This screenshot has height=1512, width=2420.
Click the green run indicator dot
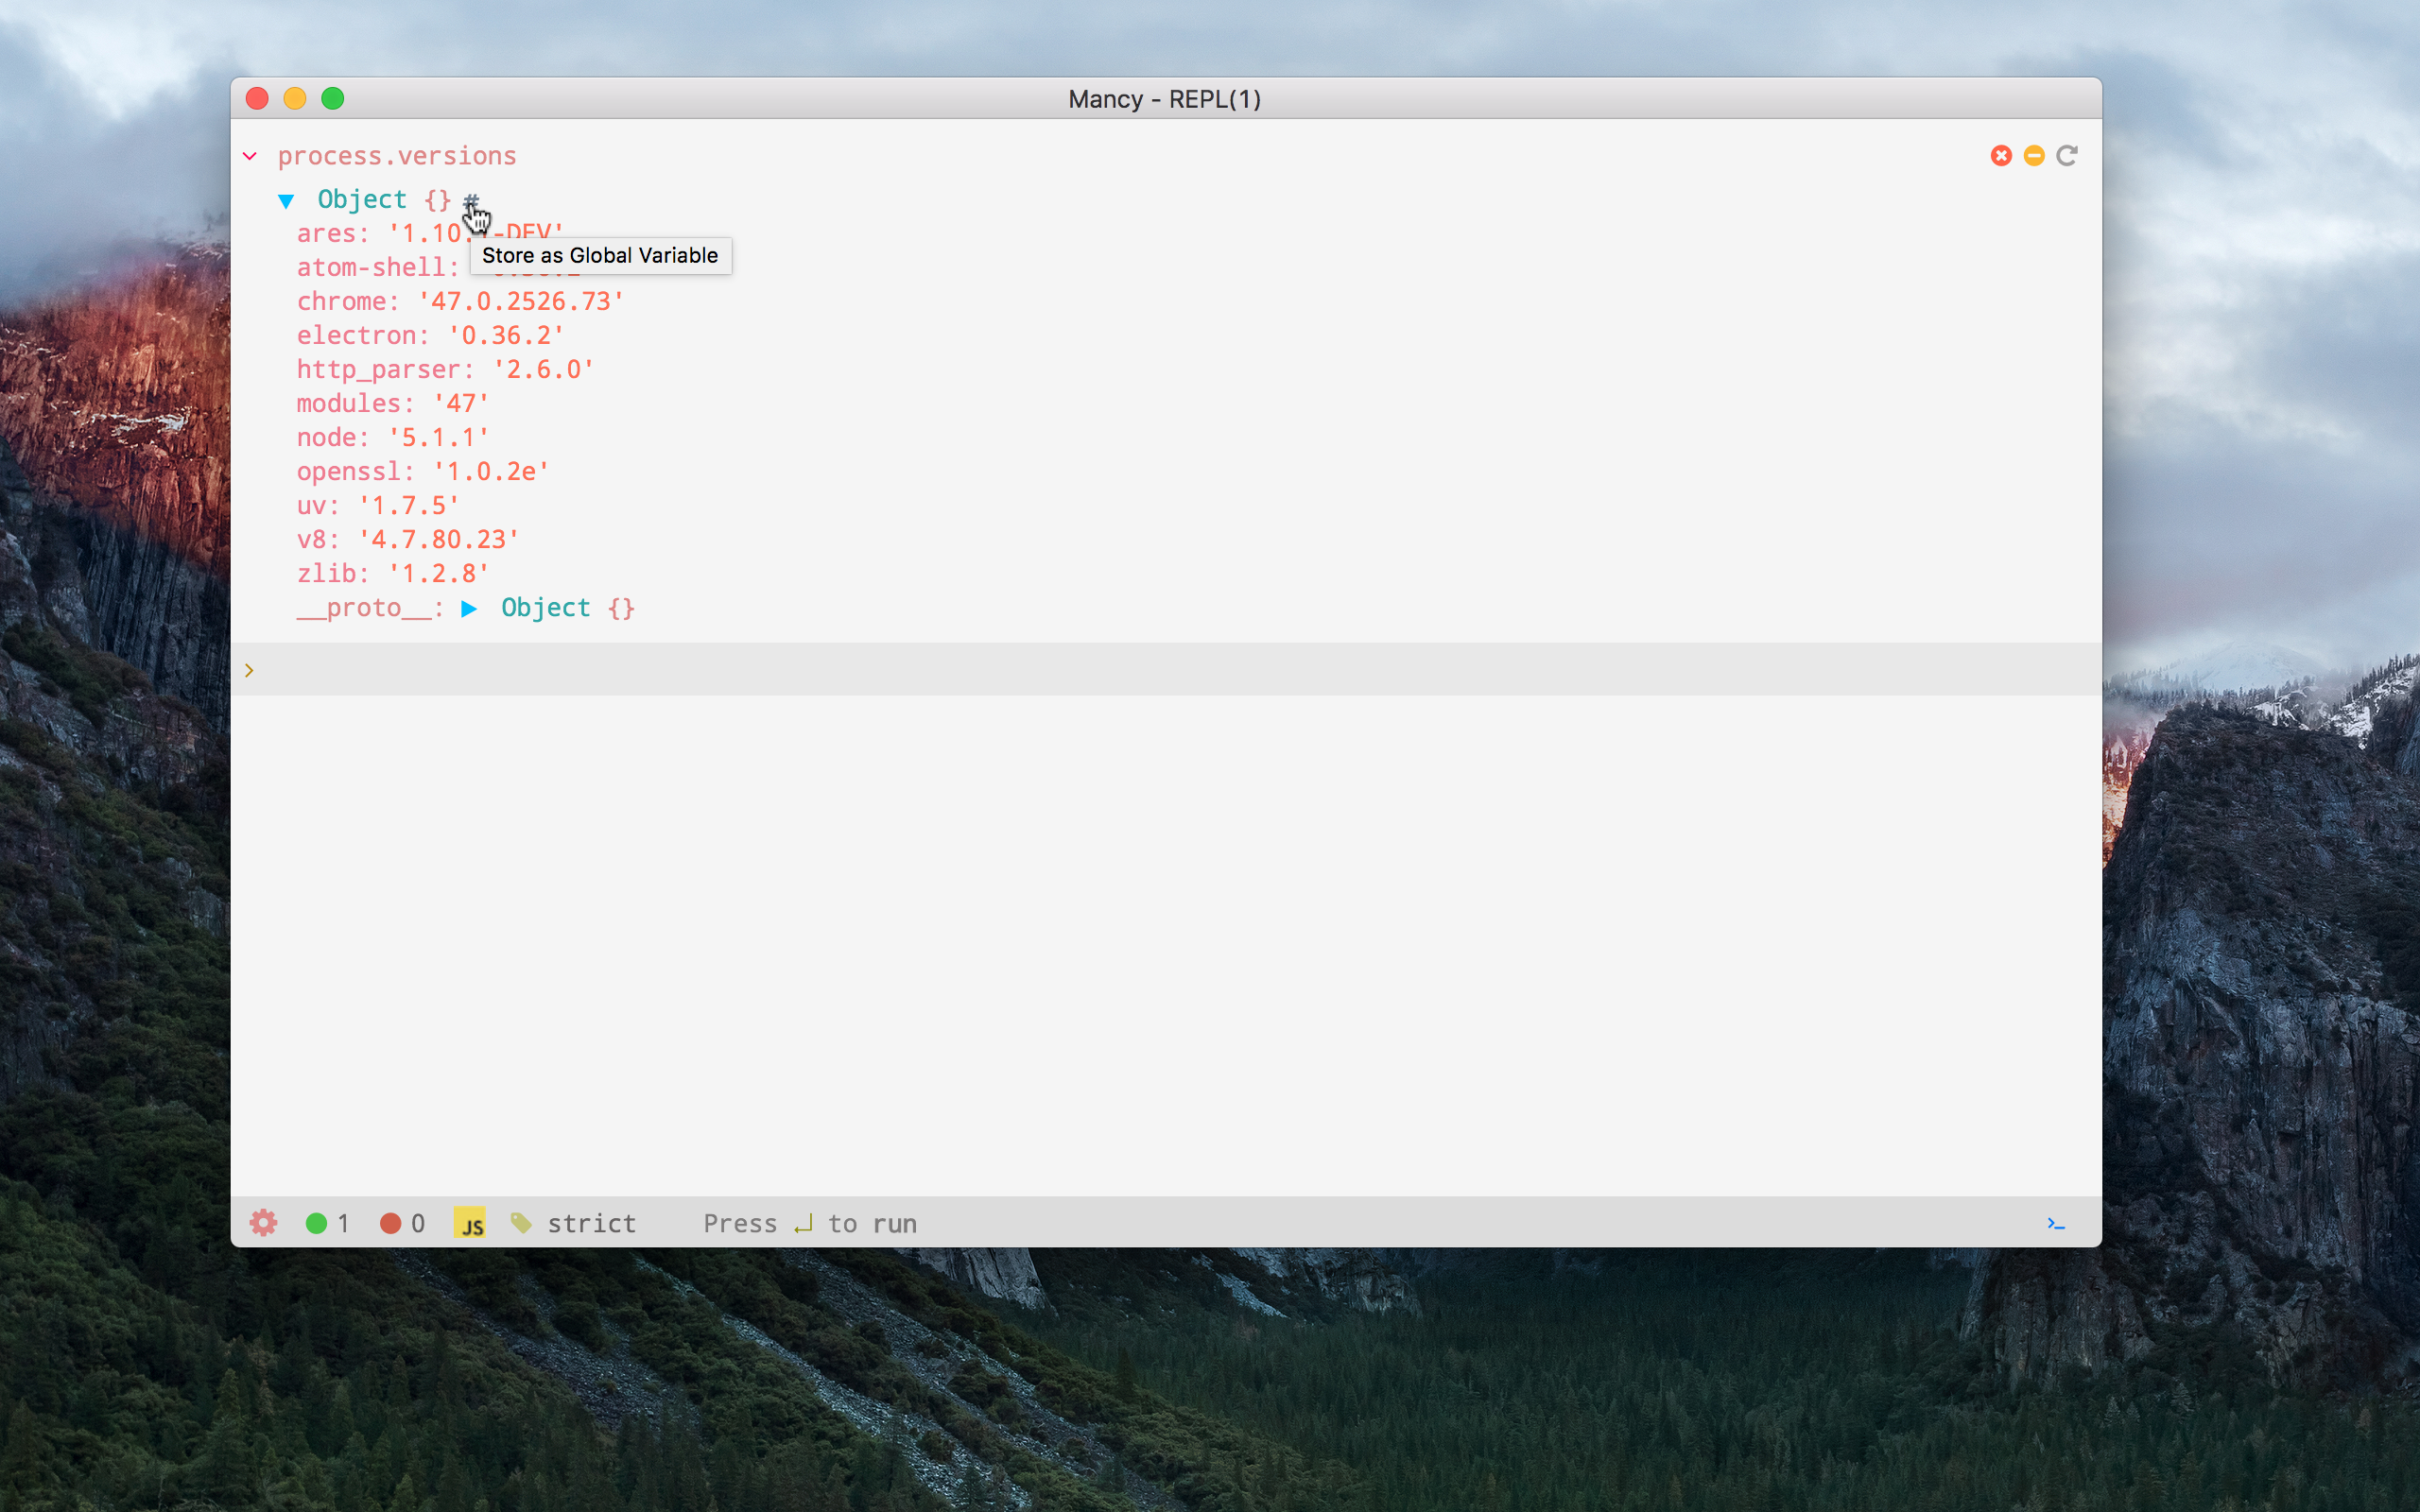(x=319, y=1223)
